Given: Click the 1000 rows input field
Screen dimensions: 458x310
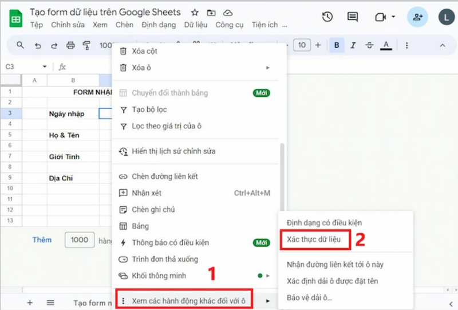Looking at the screenshot, I should tap(80, 240).
